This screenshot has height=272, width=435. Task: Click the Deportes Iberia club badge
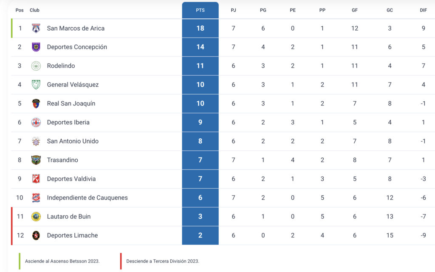click(36, 122)
